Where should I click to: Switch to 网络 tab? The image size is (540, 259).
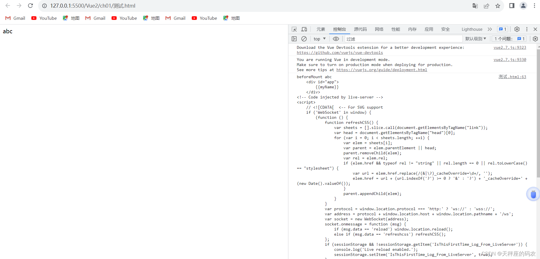[x=379, y=29]
